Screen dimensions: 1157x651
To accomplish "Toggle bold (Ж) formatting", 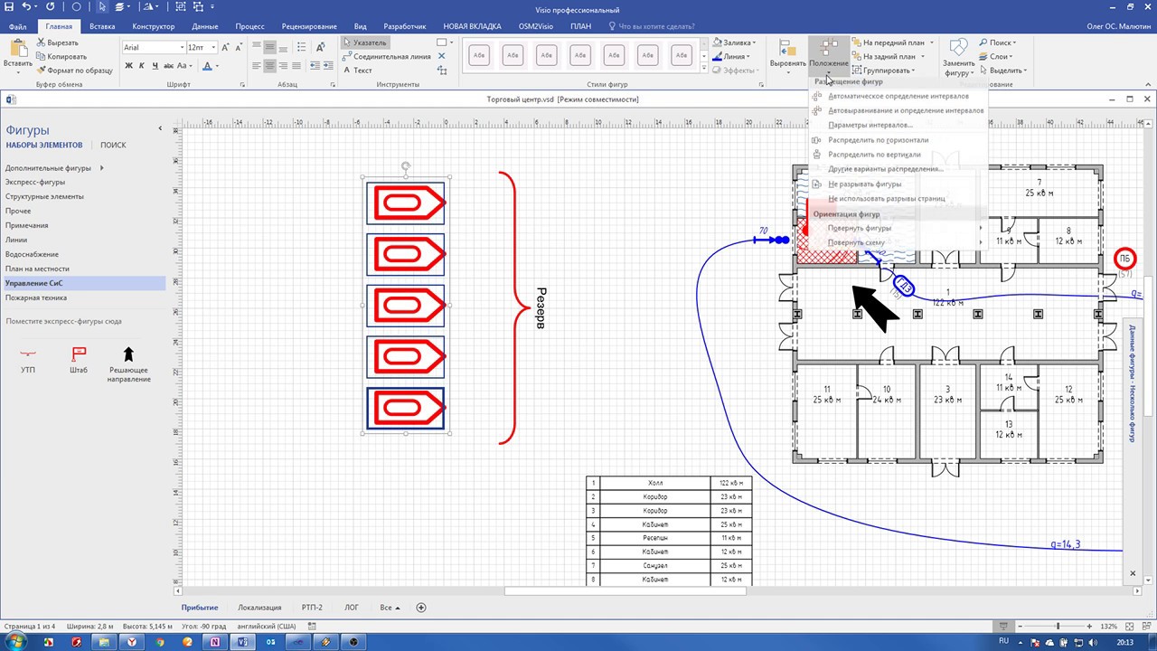I will point(128,66).
